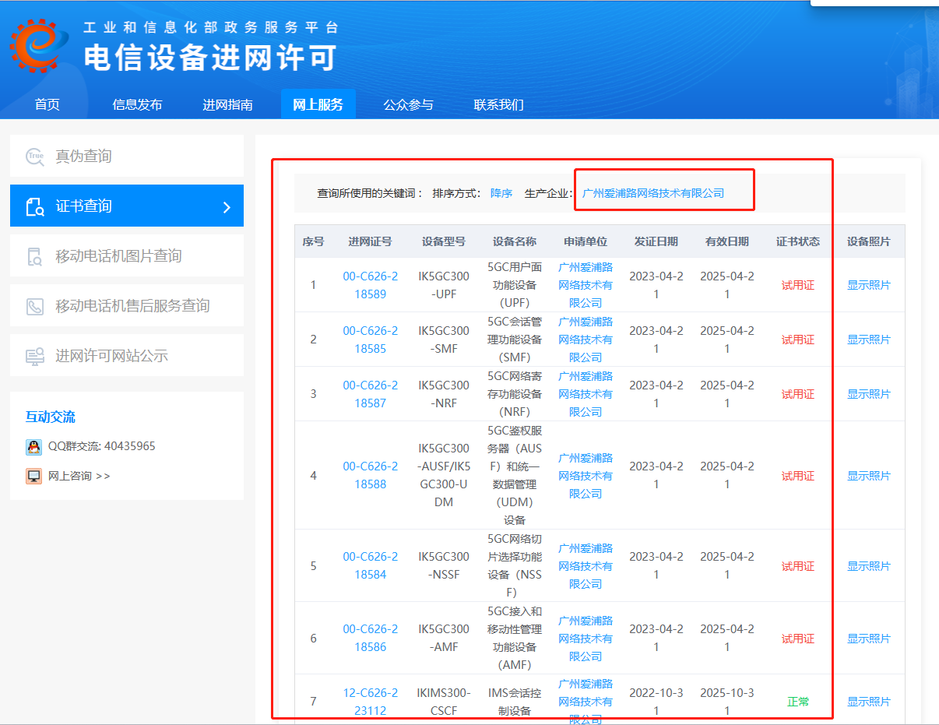The height and width of the screenshot is (725, 939).
Task: Click the phone icon for 移动电话机售后服务查询
Action: point(35,306)
